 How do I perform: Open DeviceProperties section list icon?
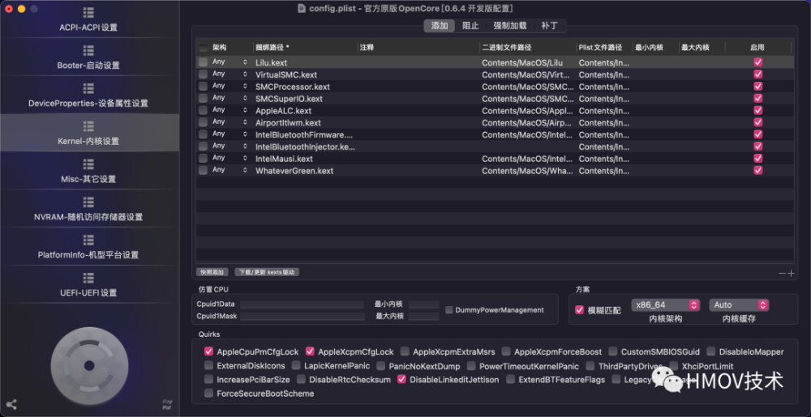coord(88,88)
